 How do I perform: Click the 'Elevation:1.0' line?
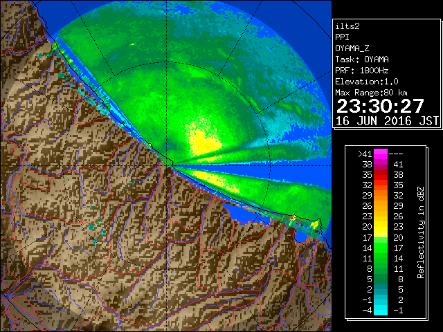[367, 82]
